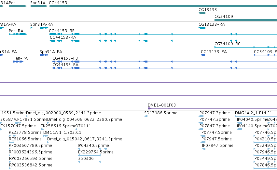Select EST label IP07847.5prime

click(218, 146)
